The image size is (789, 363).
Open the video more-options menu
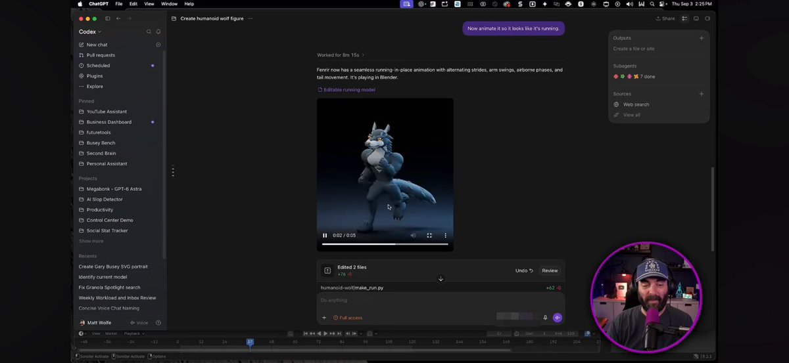tap(445, 236)
